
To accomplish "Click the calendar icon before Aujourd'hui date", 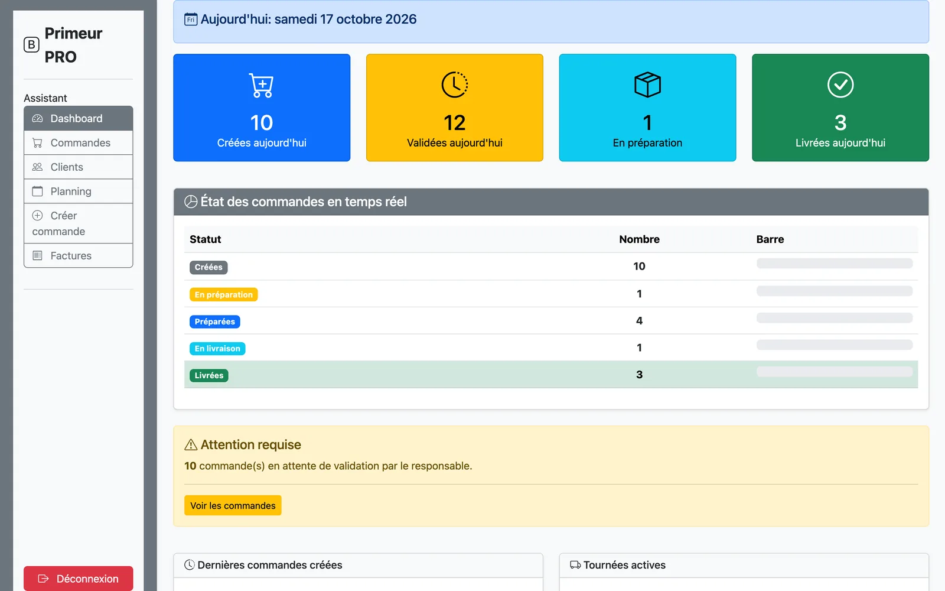I will tap(191, 20).
